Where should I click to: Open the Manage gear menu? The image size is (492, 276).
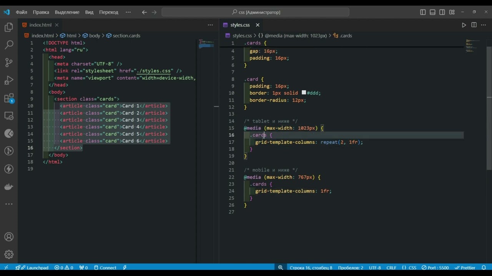point(9,254)
